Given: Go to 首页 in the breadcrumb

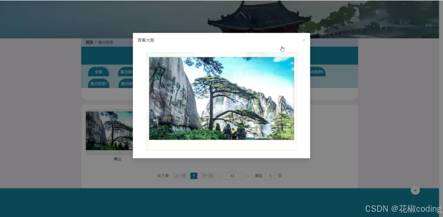Looking at the screenshot, I should (89, 42).
